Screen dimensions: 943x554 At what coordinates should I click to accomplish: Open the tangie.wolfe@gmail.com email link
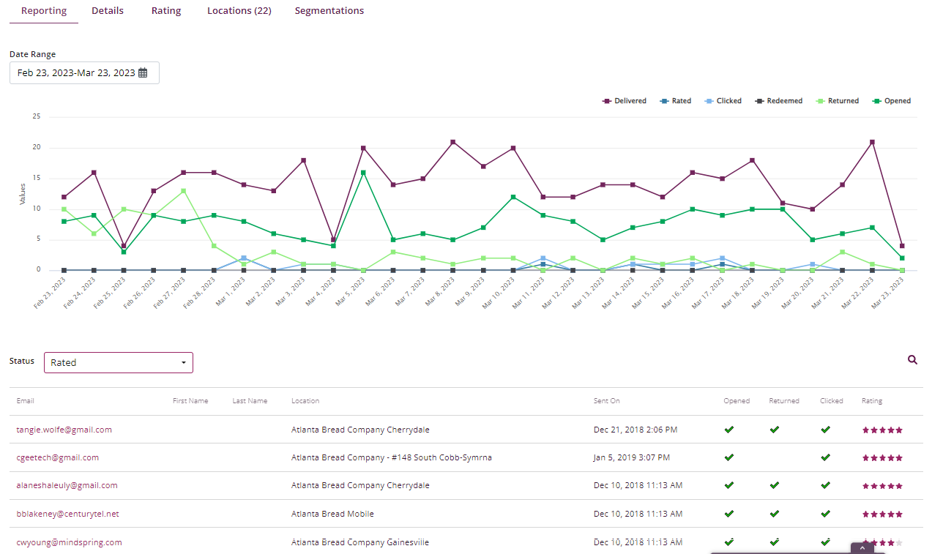click(x=64, y=430)
